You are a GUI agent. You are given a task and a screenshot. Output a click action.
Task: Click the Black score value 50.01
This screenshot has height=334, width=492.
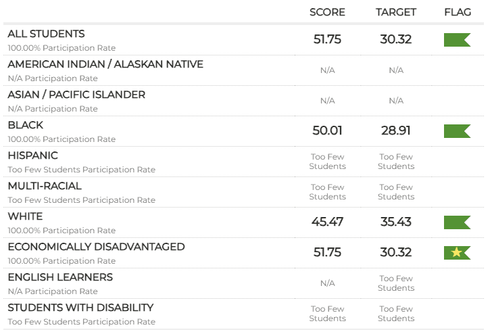point(327,130)
